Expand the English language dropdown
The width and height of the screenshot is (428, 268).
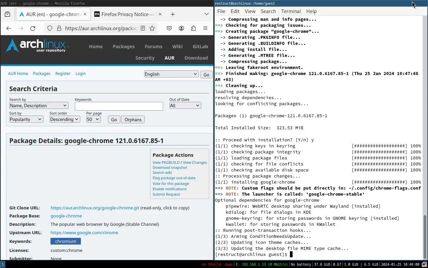pos(172,74)
